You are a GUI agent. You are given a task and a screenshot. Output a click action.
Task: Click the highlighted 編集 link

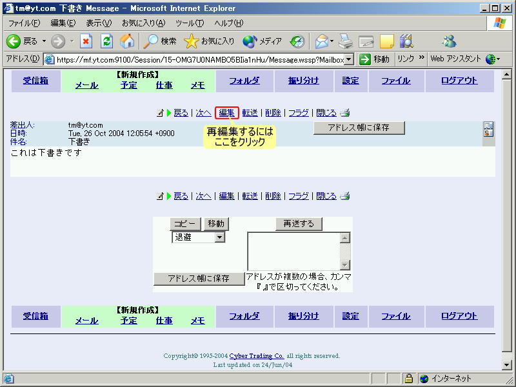click(x=226, y=113)
